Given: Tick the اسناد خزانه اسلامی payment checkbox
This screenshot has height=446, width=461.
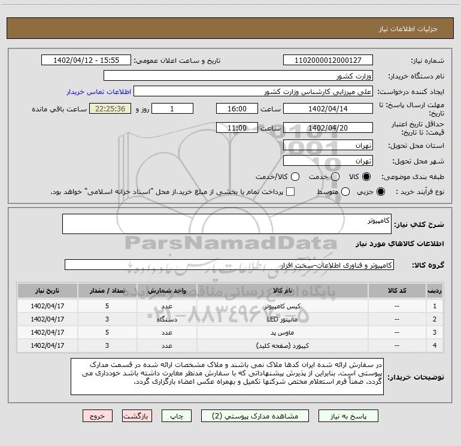Looking at the screenshot, I should [x=290, y=192].
